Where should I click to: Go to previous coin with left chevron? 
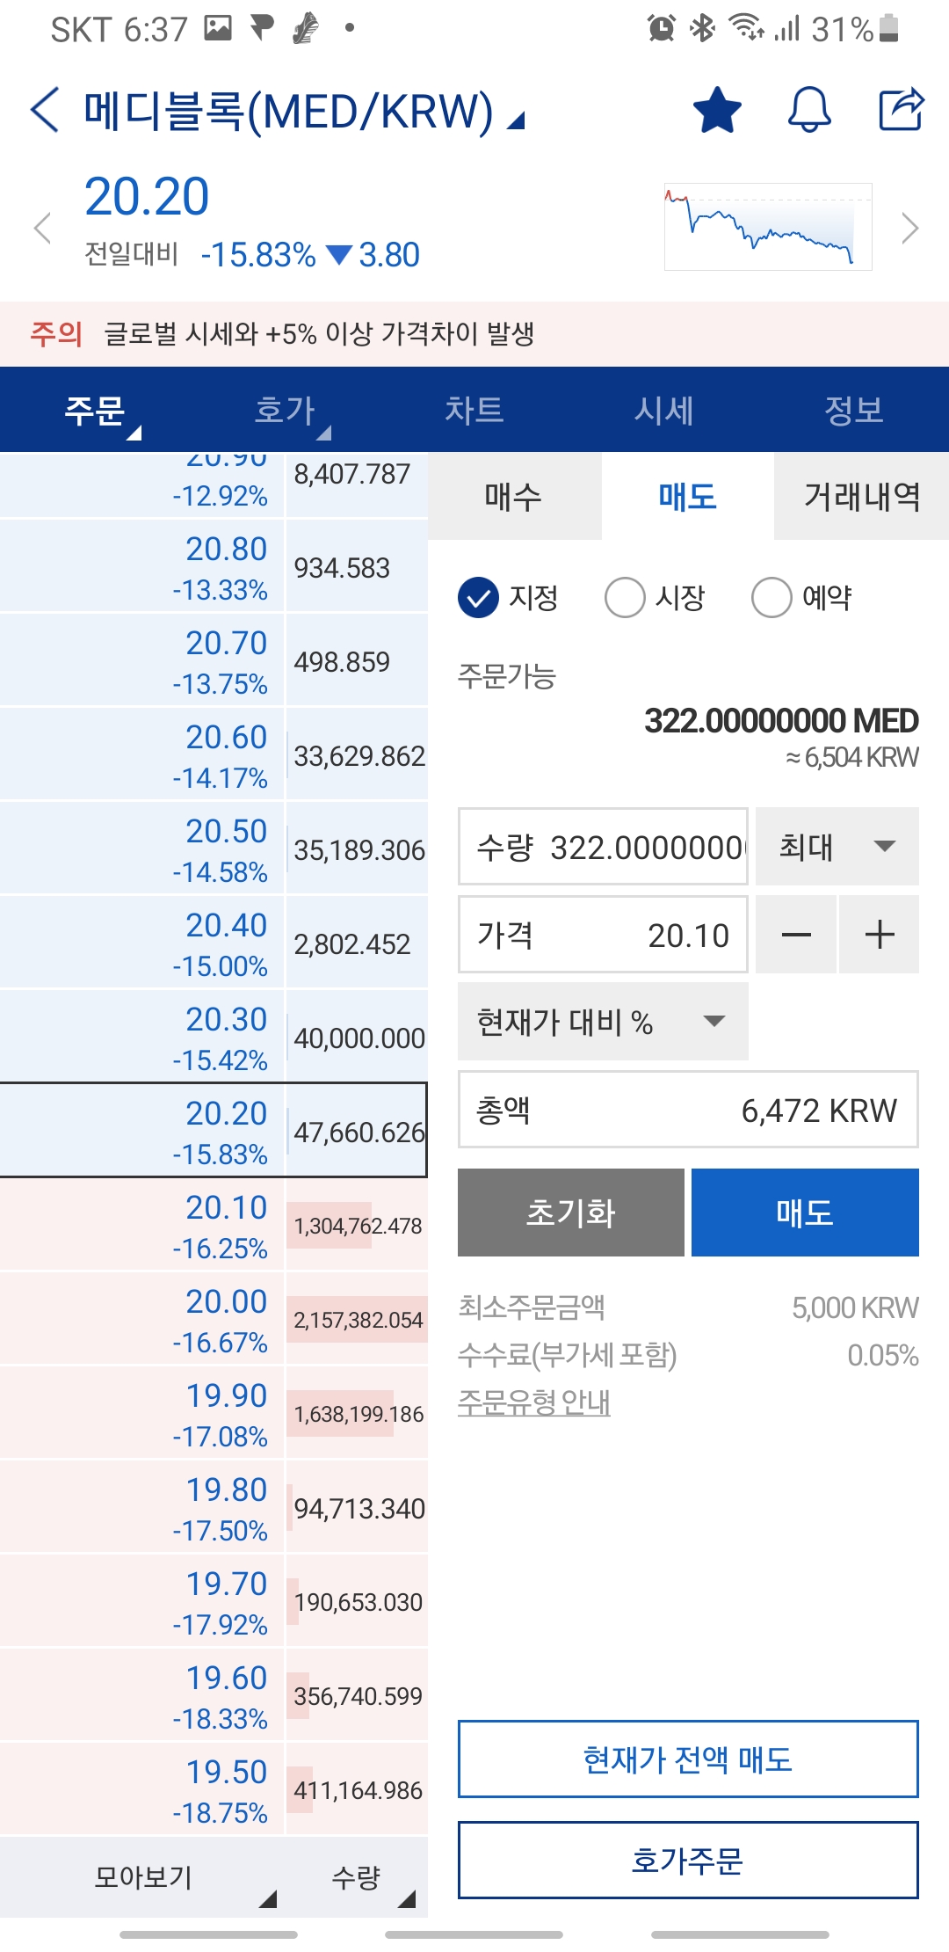(x=42, y=229)
